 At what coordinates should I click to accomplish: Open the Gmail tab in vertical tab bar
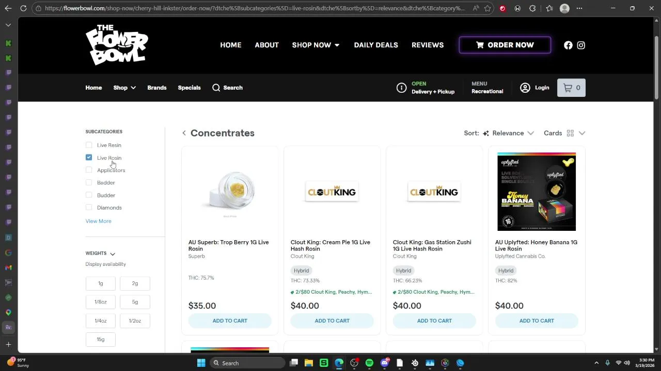8,267
